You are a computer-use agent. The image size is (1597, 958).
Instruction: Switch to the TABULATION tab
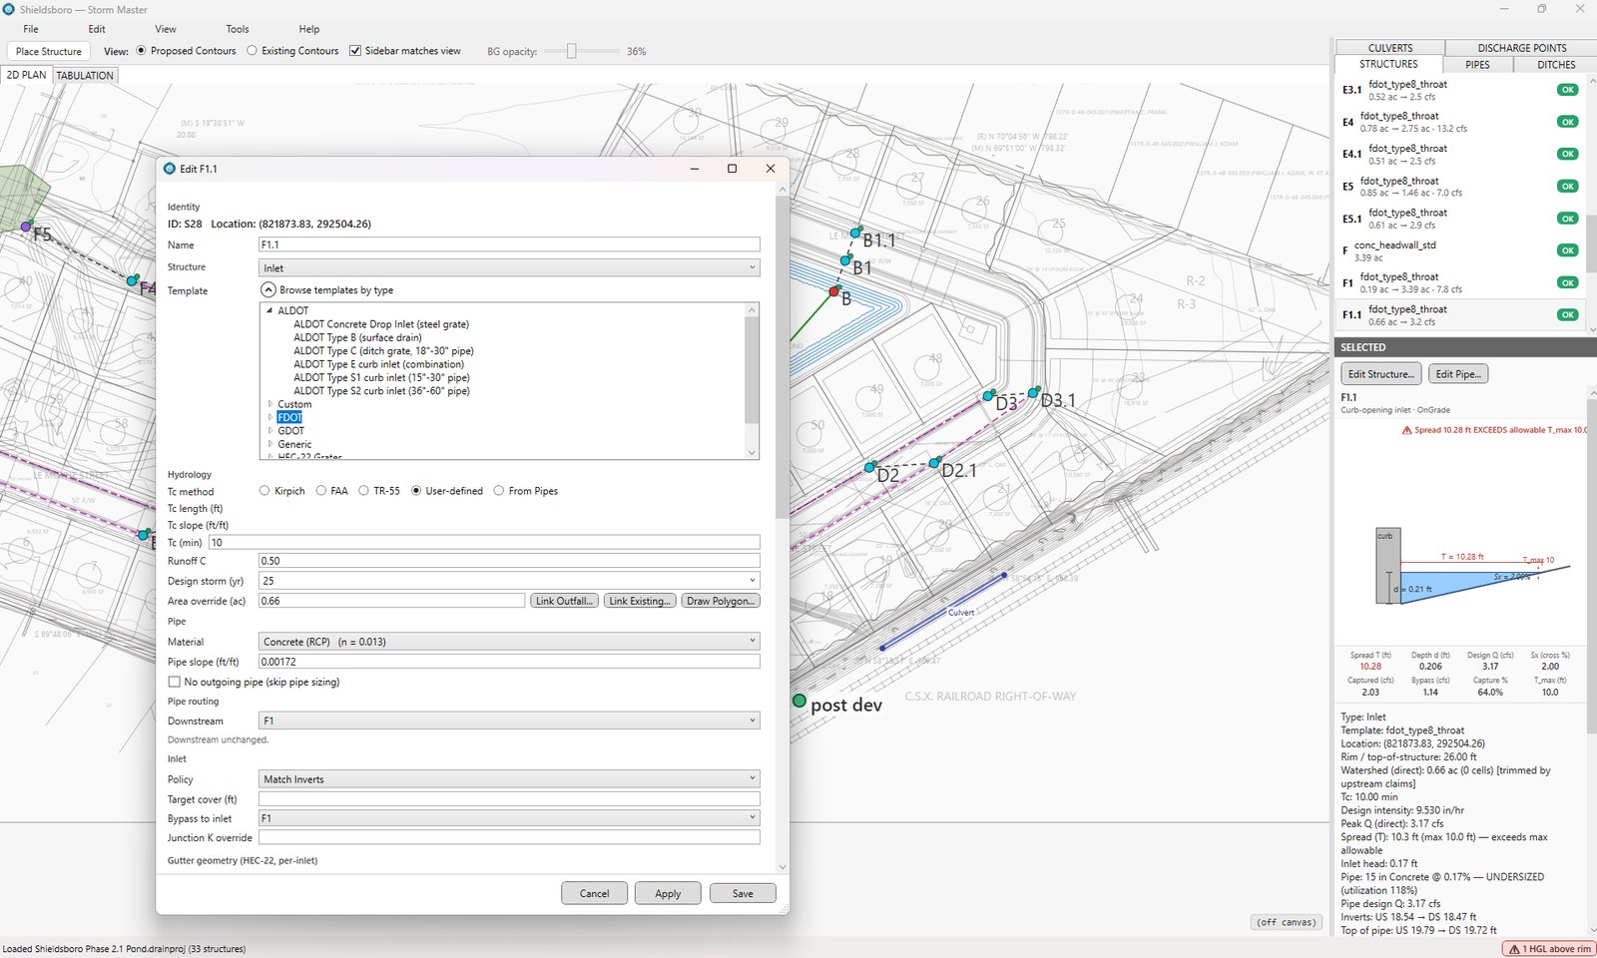click(x=85, y=75)
